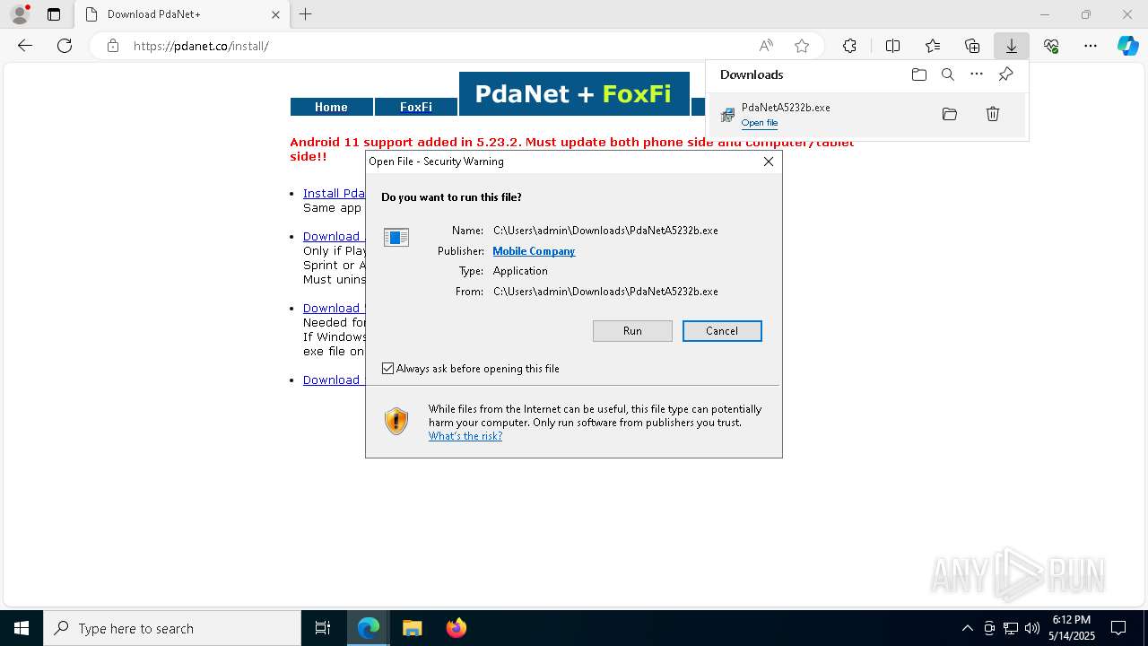The width and height of the screenshot is (1148, 646).
Task: Click the first Download link below Install
Action: (x=332, y=236)
